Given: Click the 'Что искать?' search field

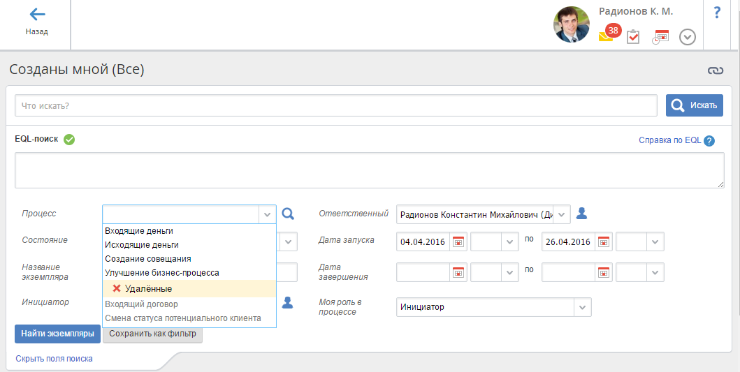Looking at the screenshot, I should click(335, 106).
